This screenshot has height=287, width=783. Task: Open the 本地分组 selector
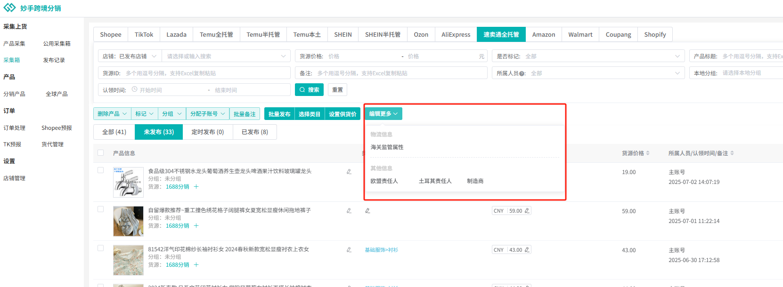736,73
